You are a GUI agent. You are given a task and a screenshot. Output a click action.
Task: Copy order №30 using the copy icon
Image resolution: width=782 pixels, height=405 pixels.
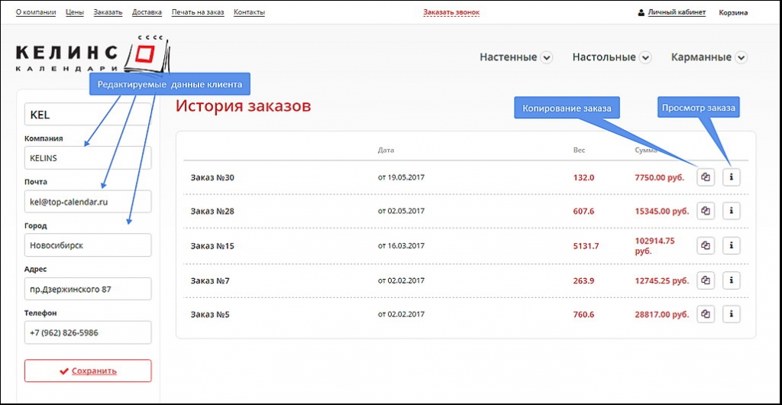[706, 178]
